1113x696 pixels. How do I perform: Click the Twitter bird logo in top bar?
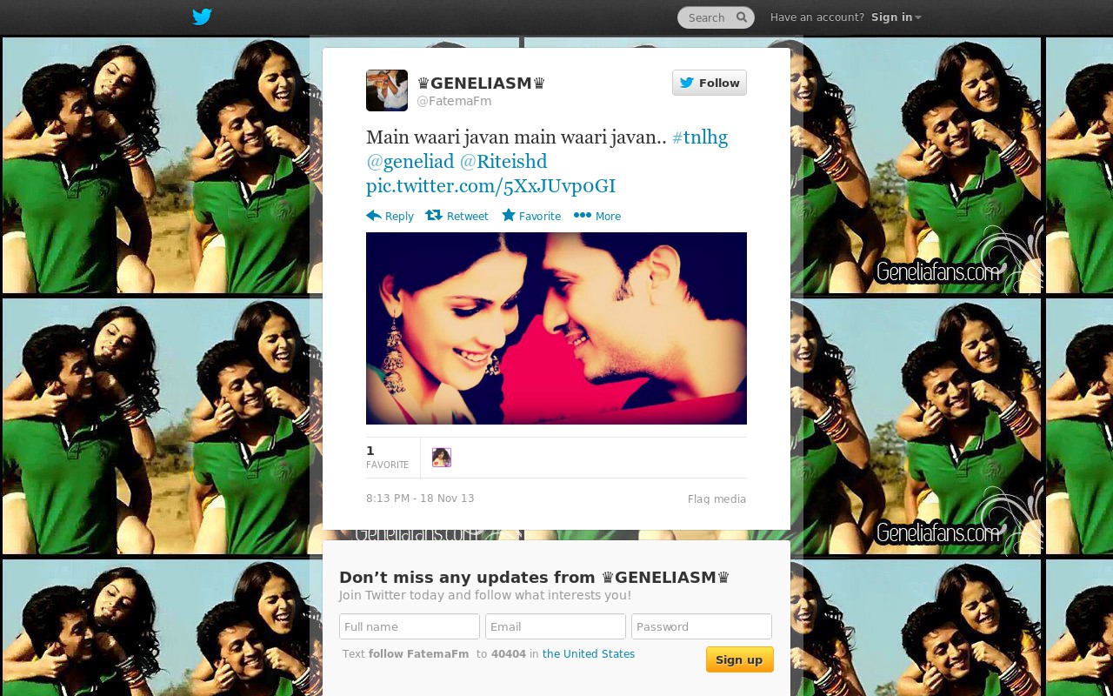[x=202, y=17]
